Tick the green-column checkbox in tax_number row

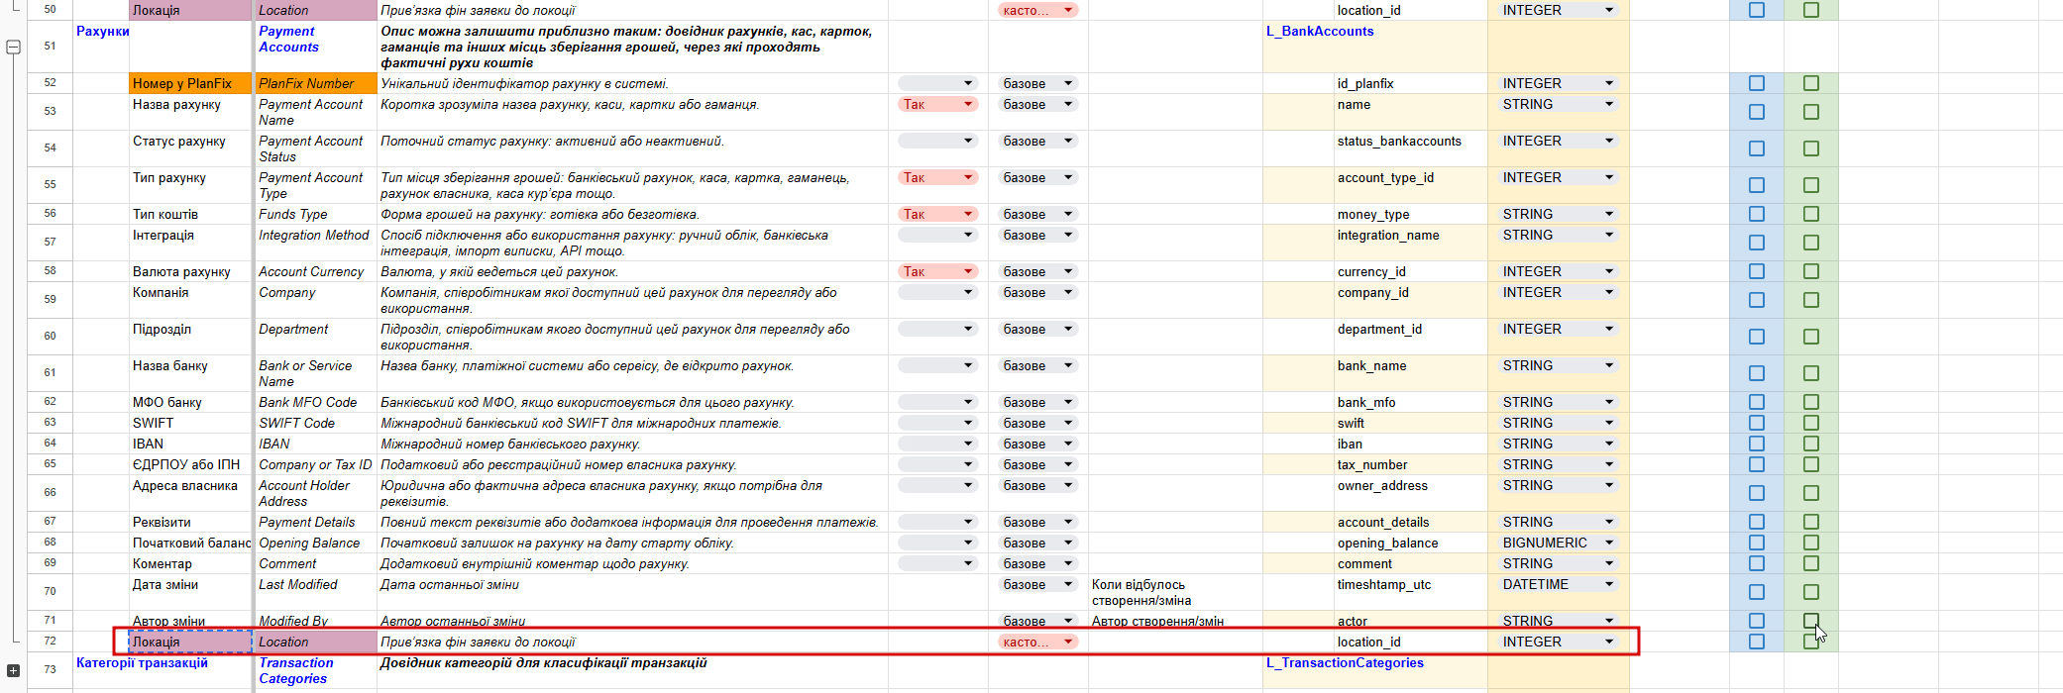[x=1811, y=464]
